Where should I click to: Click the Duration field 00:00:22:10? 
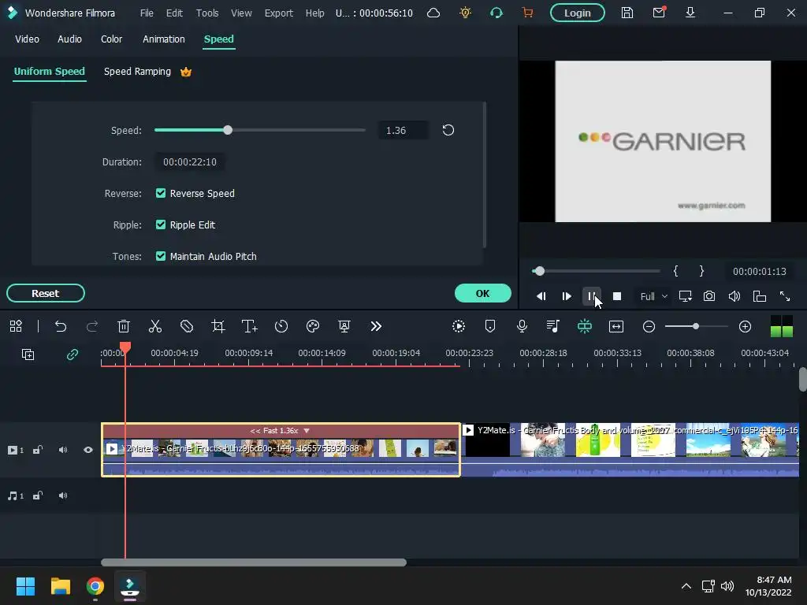tap(189, 161)
